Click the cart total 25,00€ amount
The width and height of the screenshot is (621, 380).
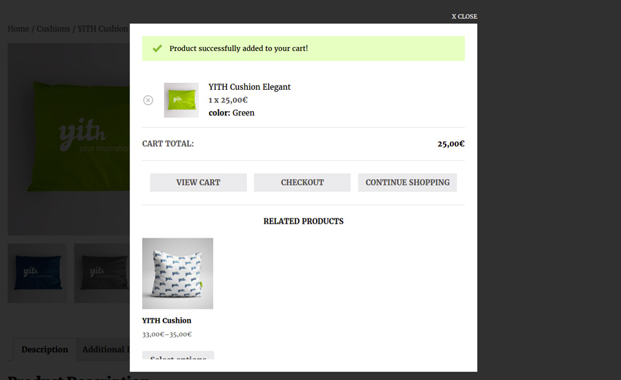pyautogui.click(x=451, y=144)
